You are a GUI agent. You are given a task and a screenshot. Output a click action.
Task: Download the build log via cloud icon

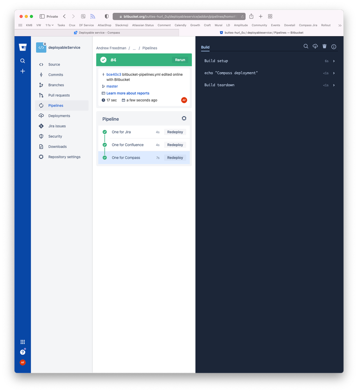click(315, 46)
